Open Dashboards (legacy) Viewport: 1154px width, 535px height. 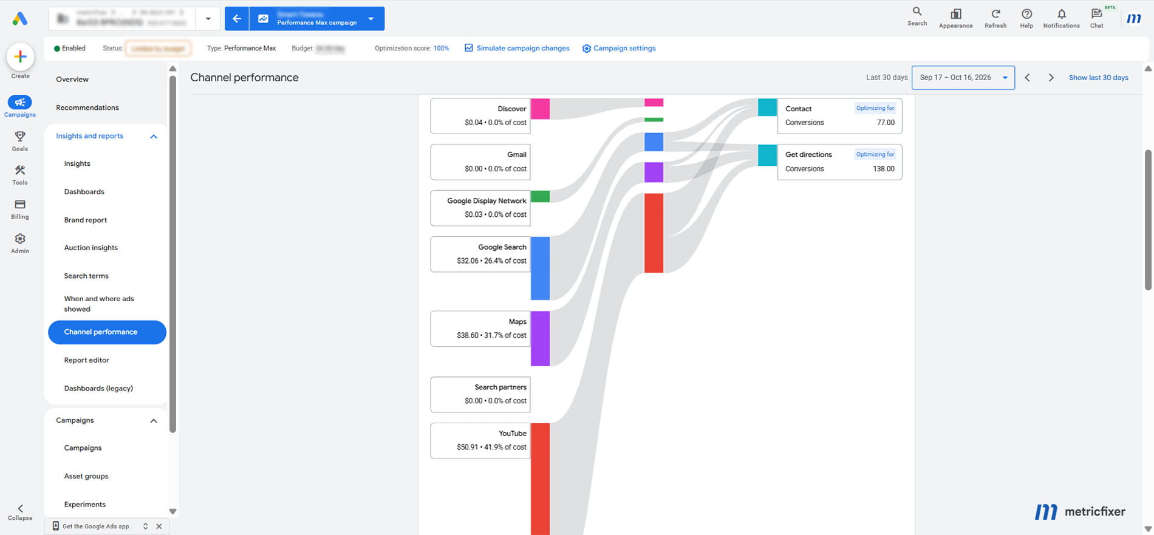pyautogui.click(x=98, y=388)
